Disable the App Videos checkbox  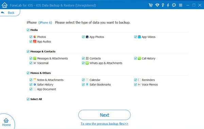pyautogui.click(x=135, y=37)
